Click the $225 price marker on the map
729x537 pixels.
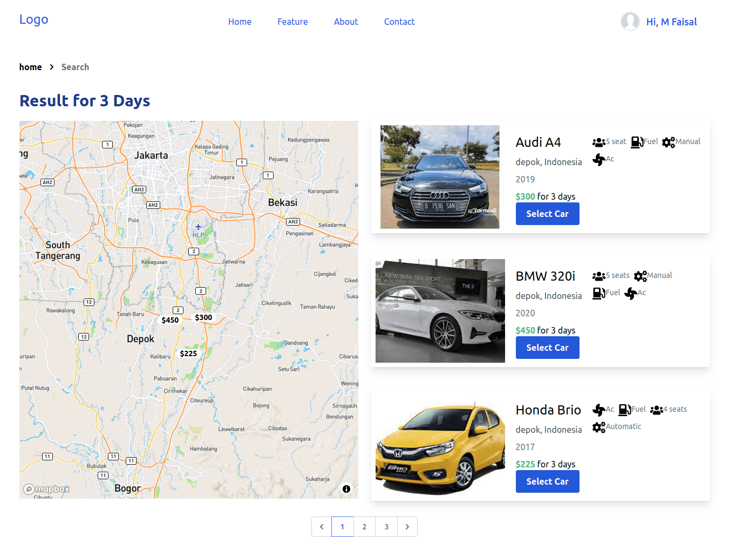click(188, 354)
